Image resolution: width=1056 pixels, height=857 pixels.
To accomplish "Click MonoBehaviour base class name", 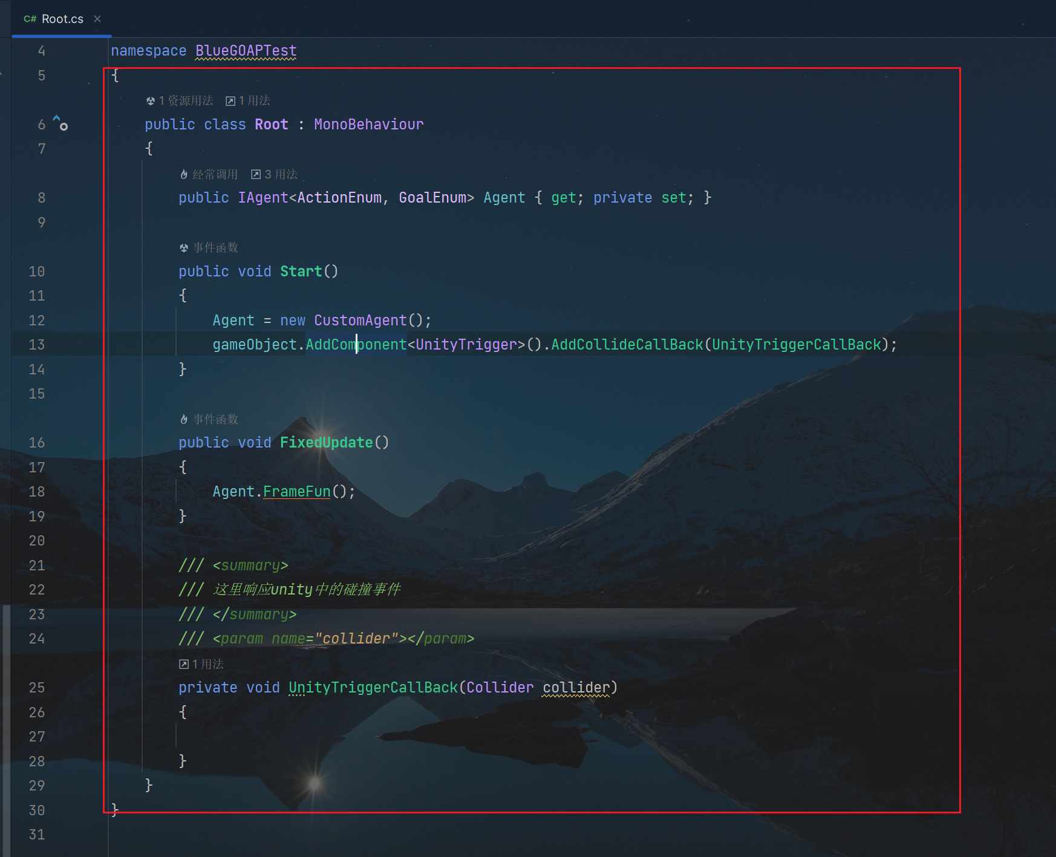I will [369, 124].
